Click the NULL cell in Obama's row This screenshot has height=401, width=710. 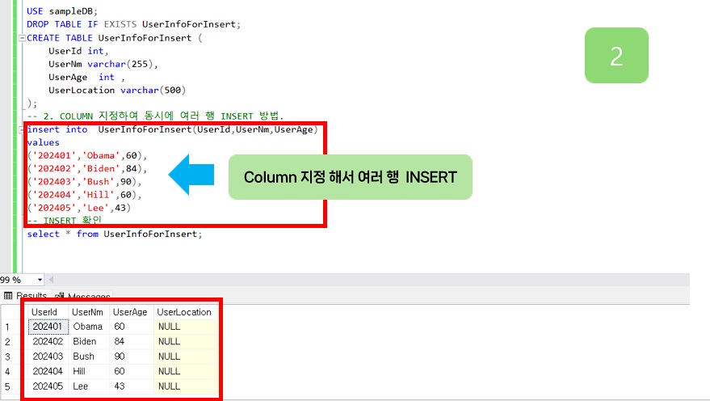tap(186, 327)
